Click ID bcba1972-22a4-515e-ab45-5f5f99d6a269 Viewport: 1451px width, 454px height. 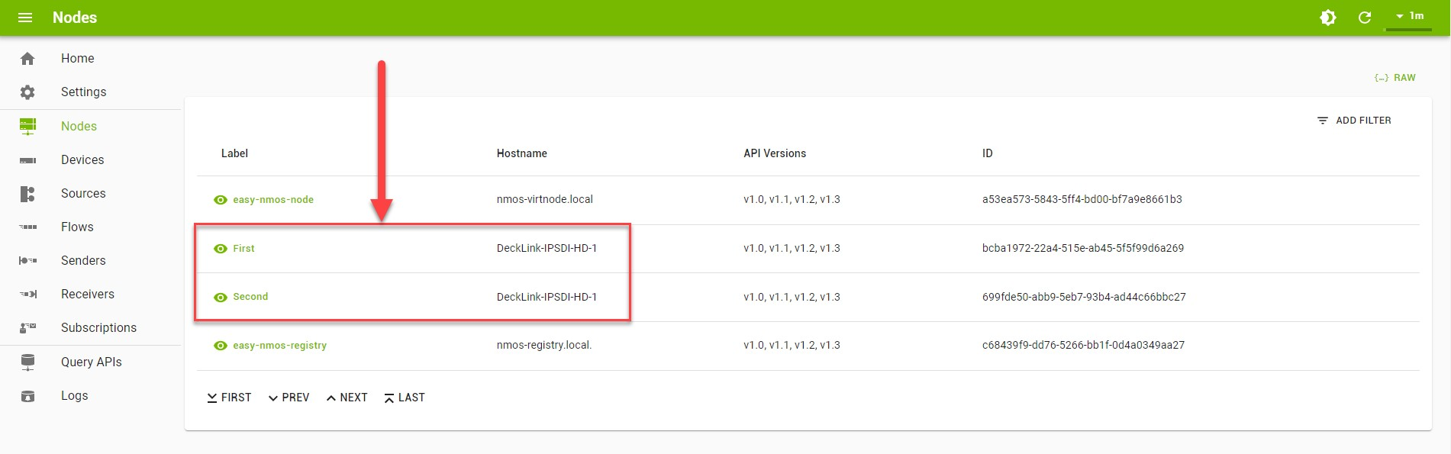coord(1083,249)
